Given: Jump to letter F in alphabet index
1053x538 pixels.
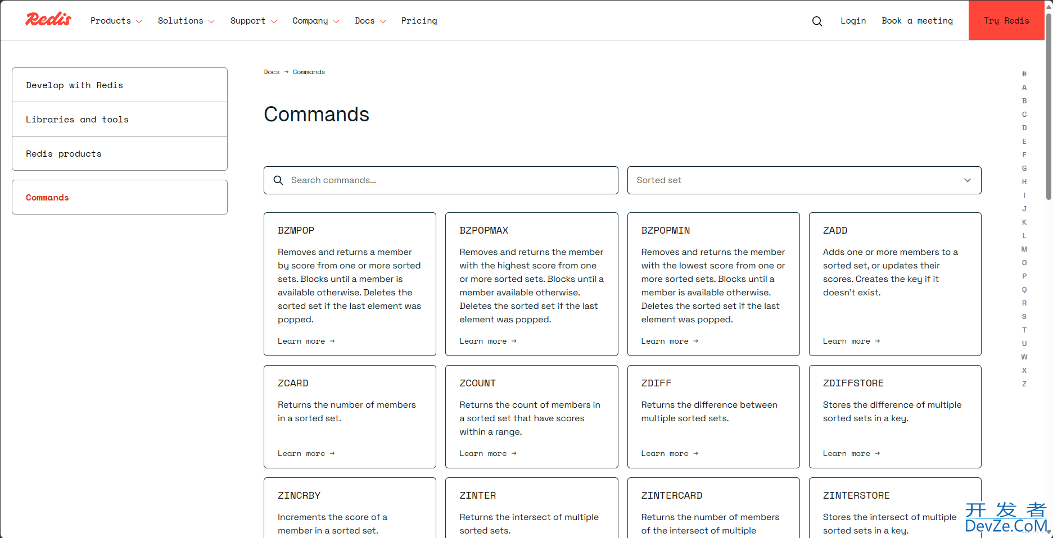Looking at the screenshot, I should tap(1024, 155).
